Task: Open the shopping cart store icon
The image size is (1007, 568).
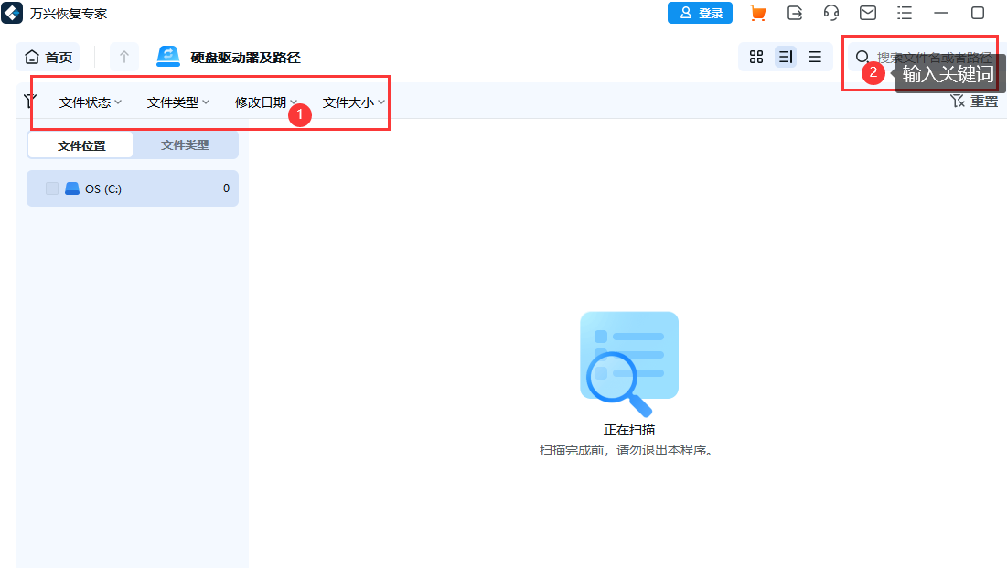Action: (x=757, y=13)
